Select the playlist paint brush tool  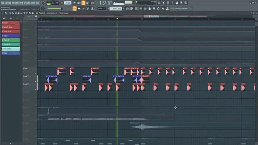point(13,13)
